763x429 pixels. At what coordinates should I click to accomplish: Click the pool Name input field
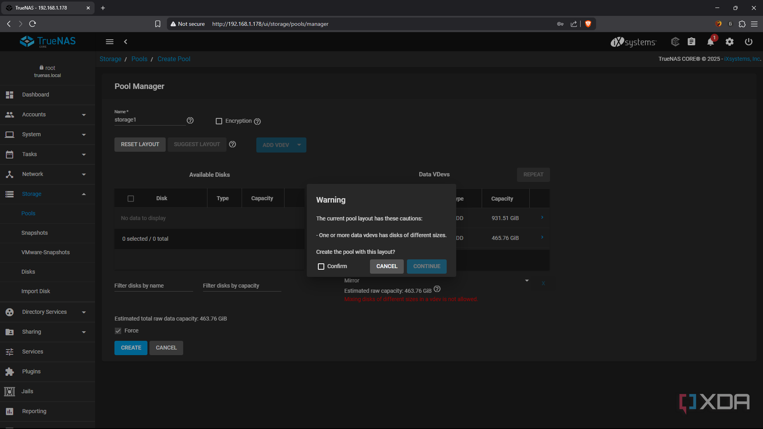point(150,120)
